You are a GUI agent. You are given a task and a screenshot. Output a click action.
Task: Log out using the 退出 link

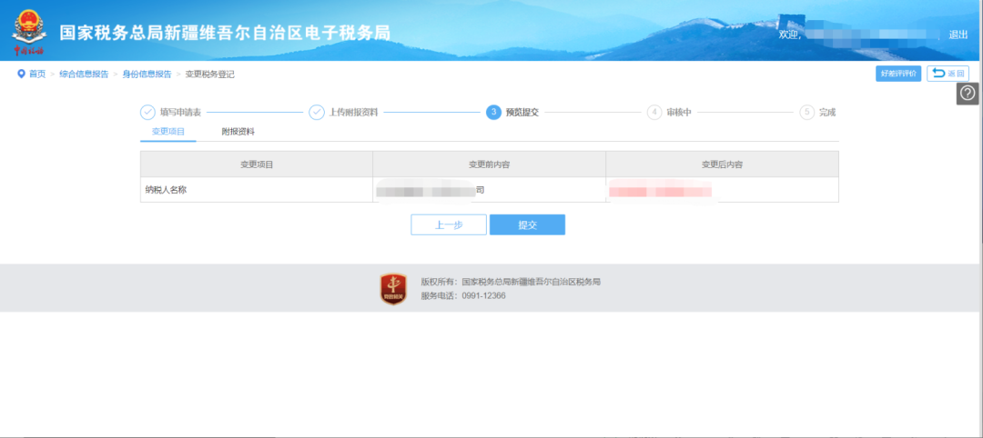pyautogui.click(x=958, y=35)
